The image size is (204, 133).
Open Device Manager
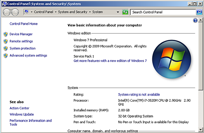click(x=21, y=34)
